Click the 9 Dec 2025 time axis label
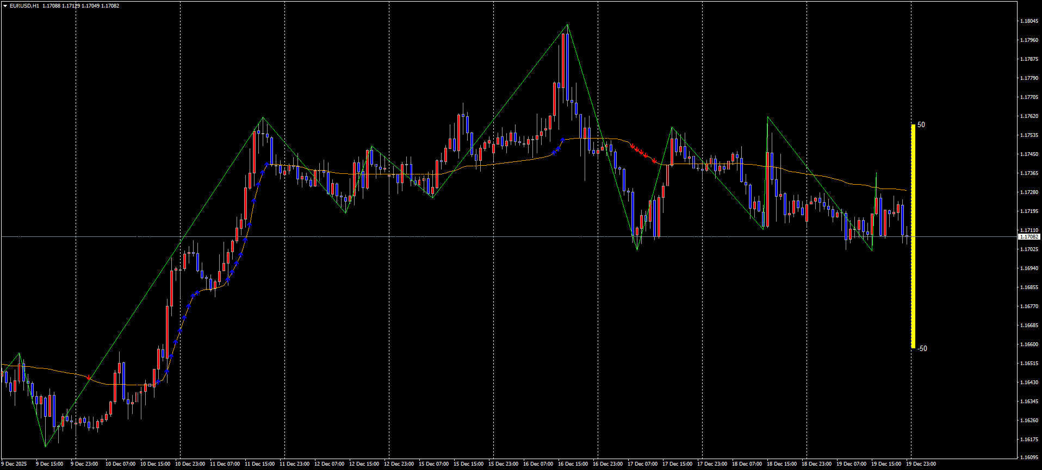1042x470 pixels. point(14,464)
